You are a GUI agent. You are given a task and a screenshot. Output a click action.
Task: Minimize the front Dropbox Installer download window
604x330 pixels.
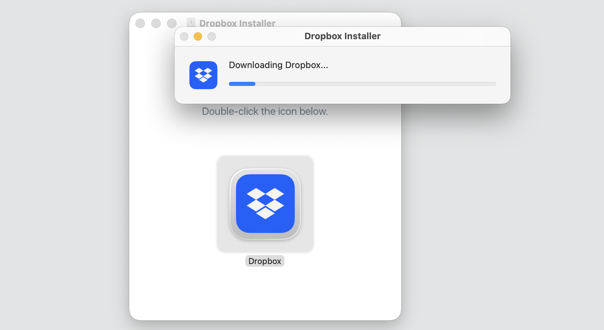click(198, 36)
